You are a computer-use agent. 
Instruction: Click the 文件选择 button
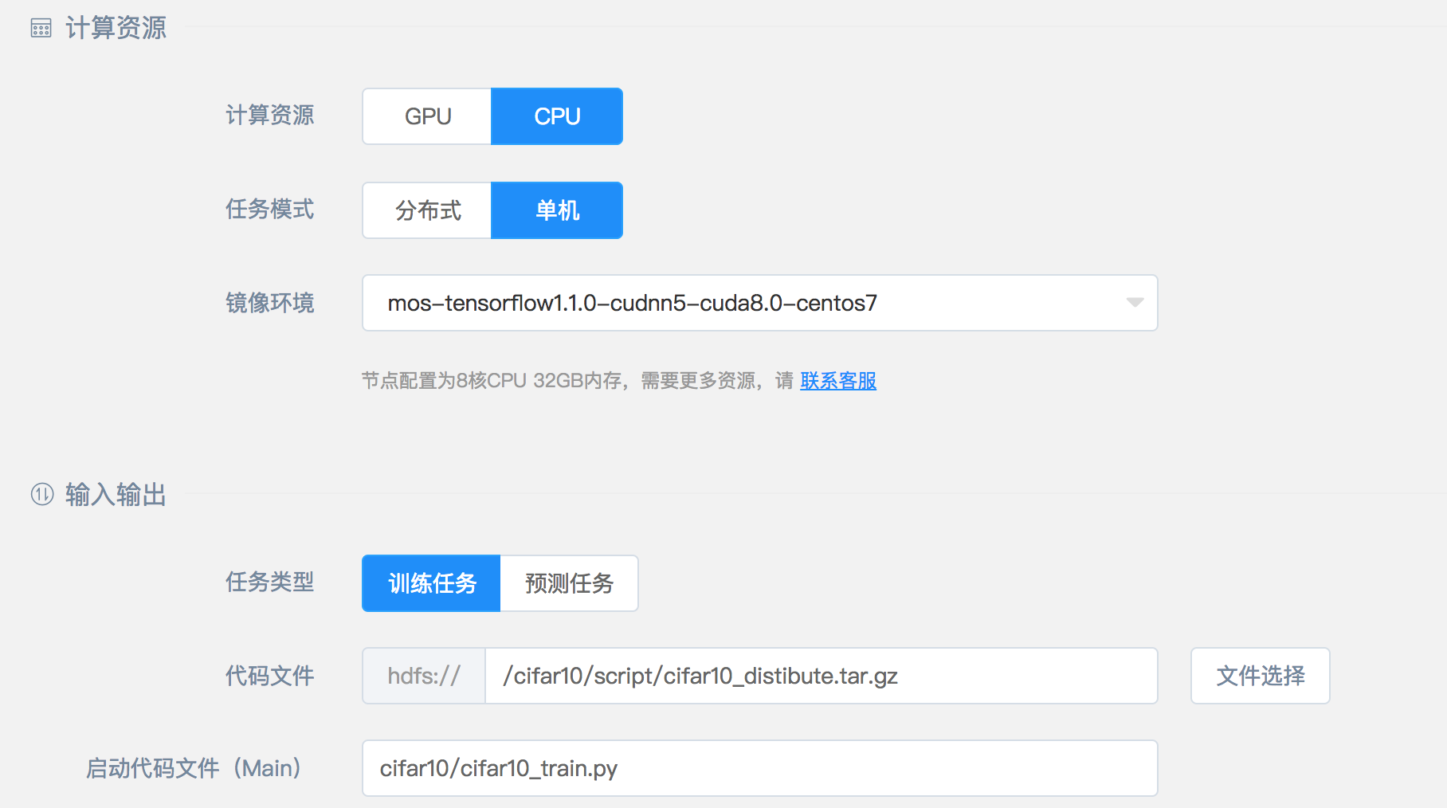point(1260,676)
